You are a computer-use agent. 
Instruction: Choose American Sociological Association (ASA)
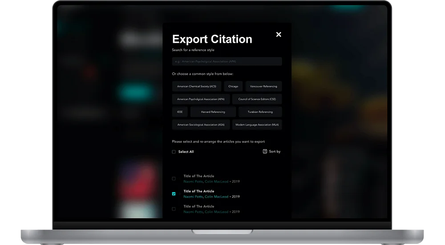tap(201, 125)
